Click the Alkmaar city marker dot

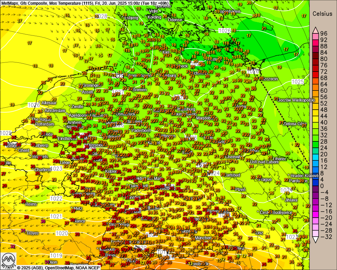[39, 103]
